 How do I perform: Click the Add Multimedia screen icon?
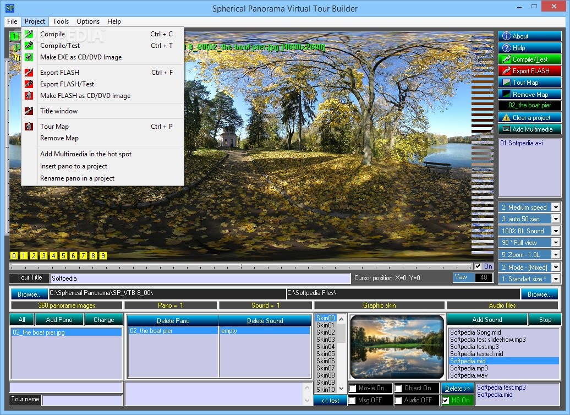[x=506, y=129]
